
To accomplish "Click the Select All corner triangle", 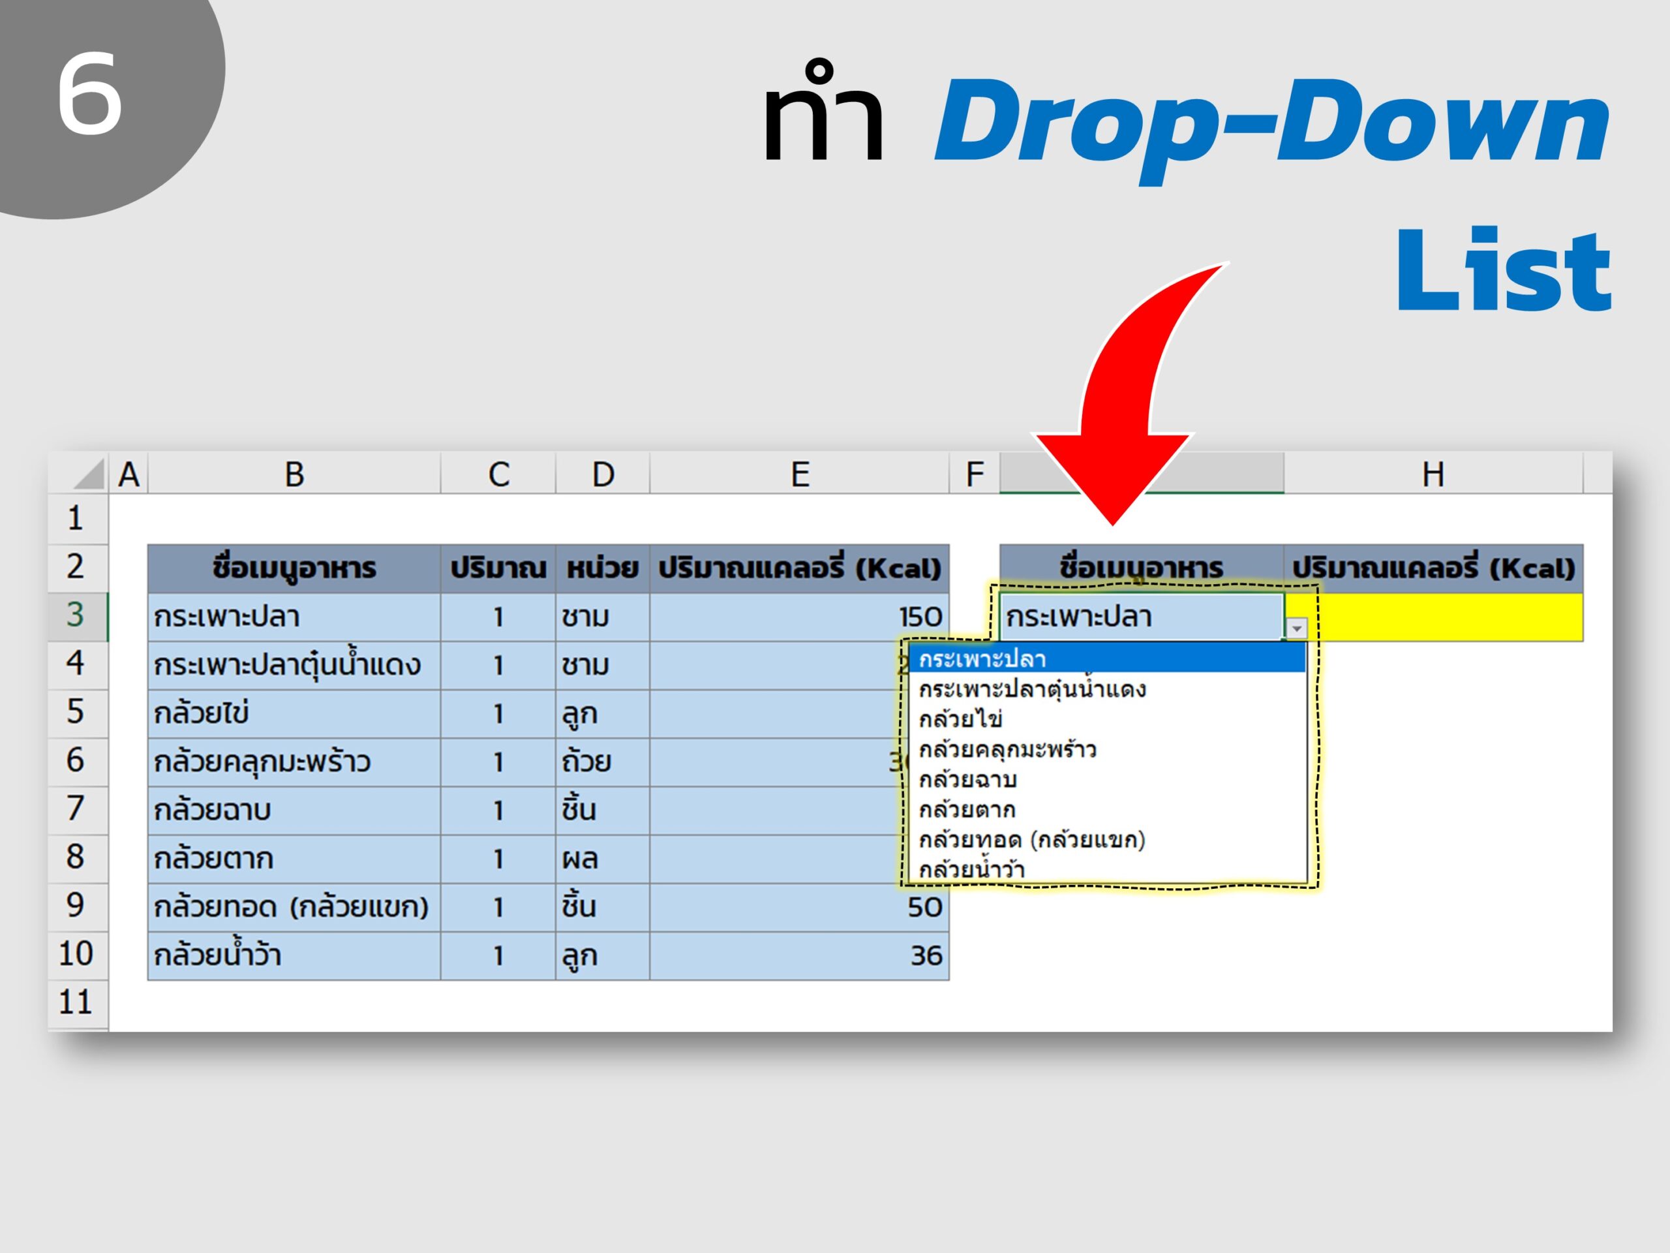I will click(x=89, y=474).
